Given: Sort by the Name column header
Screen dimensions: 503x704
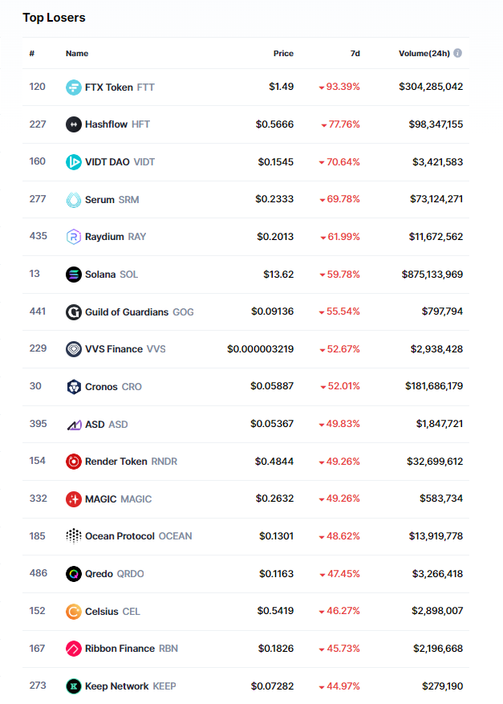Looking at the screenshot, I should pyautogui.click(x=77, y=54).
